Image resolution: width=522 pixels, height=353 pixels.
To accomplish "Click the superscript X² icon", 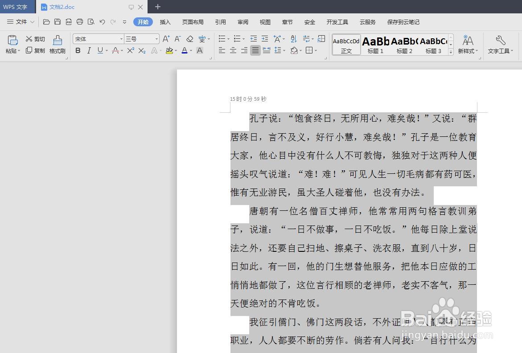I will 130,50.
